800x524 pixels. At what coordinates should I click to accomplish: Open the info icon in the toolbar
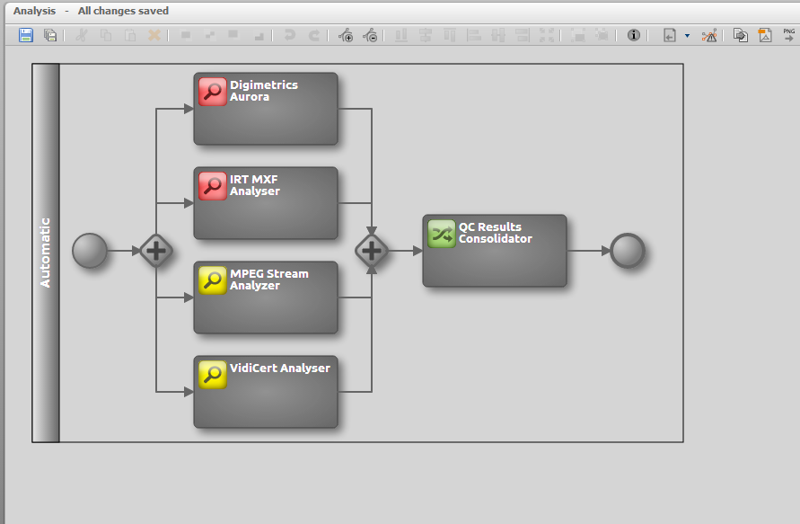coord(634,36)
